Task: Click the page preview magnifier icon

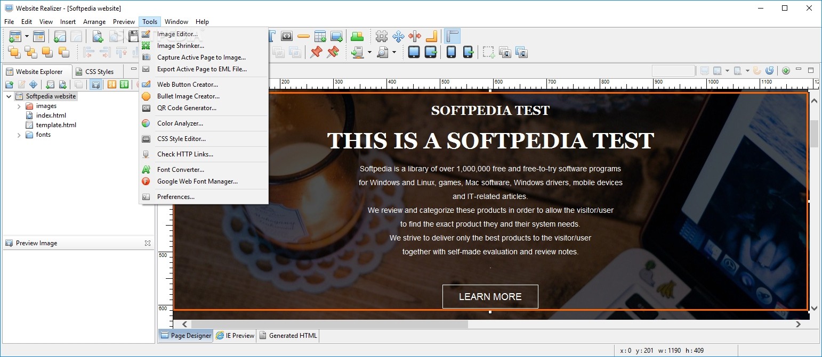Action: pyautogui.click(x=382, y=52)
